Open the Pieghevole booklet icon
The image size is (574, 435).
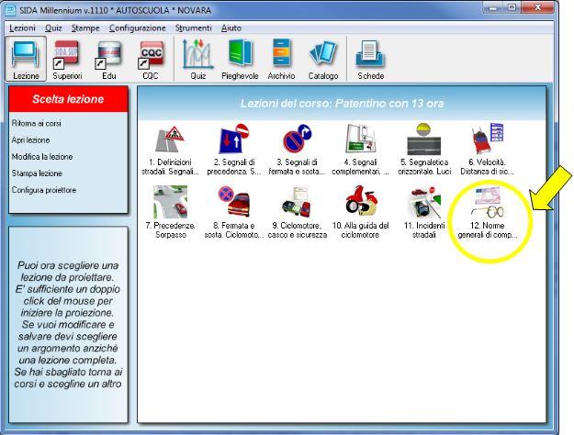239,60
